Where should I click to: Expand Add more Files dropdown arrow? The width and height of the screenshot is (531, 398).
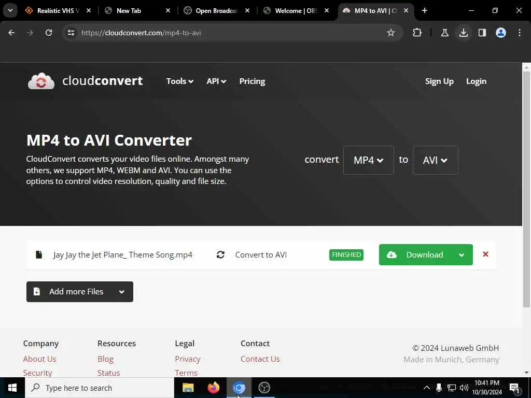pos(121,292)
